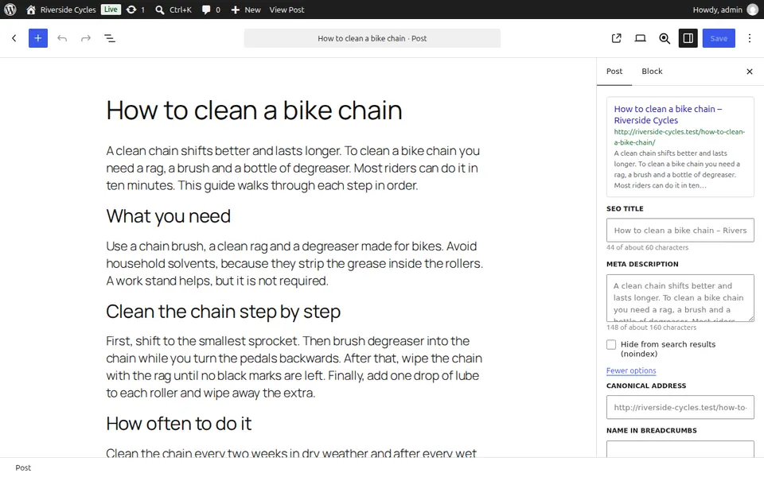The height and width of the screenshot is (477, 764).
Task: Edit the SEO Title field
Action: pyautogui.click(x=680, y=231)
